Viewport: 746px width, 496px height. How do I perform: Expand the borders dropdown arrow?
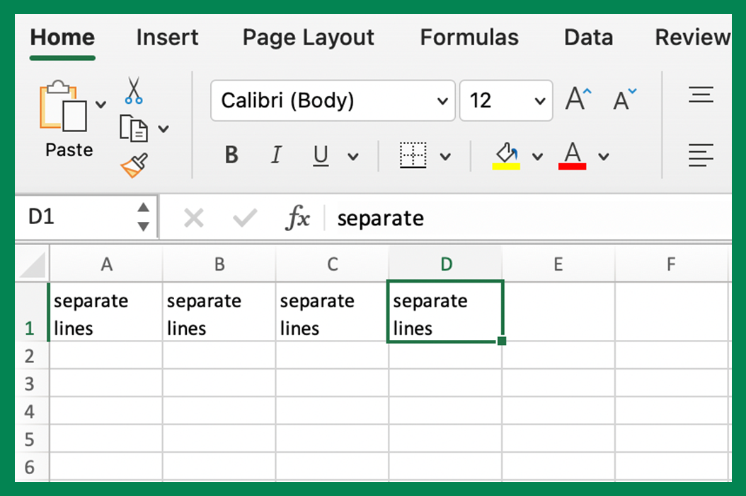446,155
